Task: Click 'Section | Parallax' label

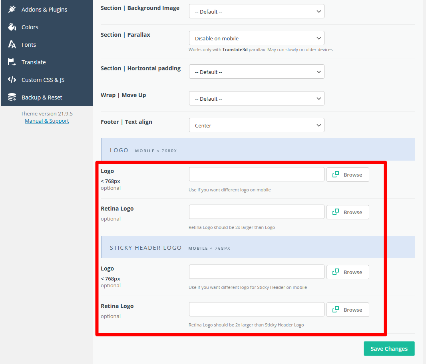Action: (125, 35)
